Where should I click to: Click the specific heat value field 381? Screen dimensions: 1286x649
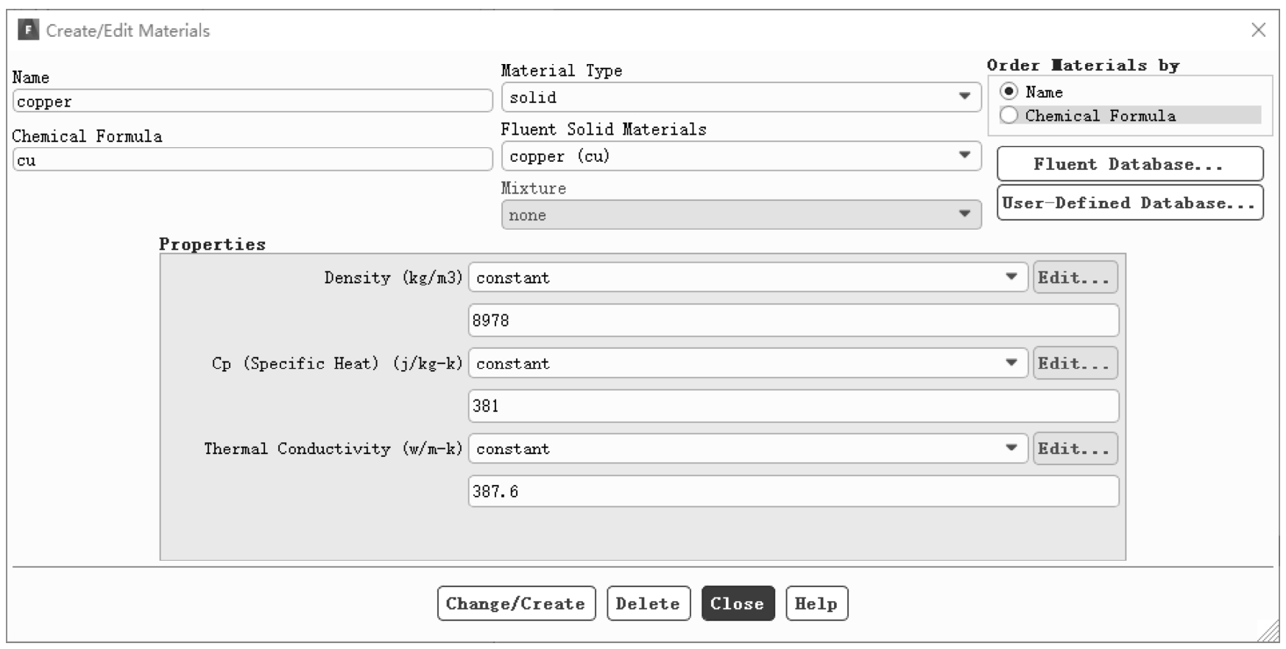coord(794,405)
